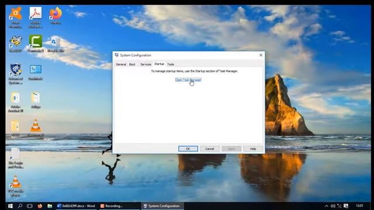Open the Windows Start menu

[11, 206]
